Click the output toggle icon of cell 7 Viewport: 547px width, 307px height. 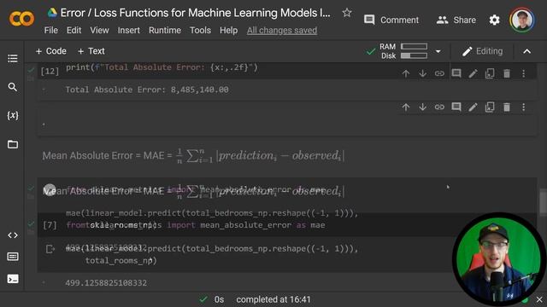[x=50, y=249]
